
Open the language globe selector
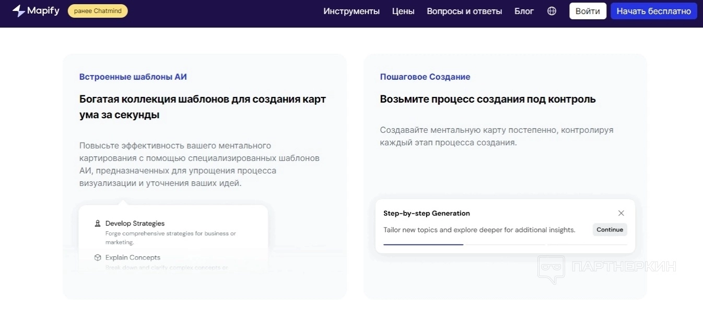coord(552,11)
